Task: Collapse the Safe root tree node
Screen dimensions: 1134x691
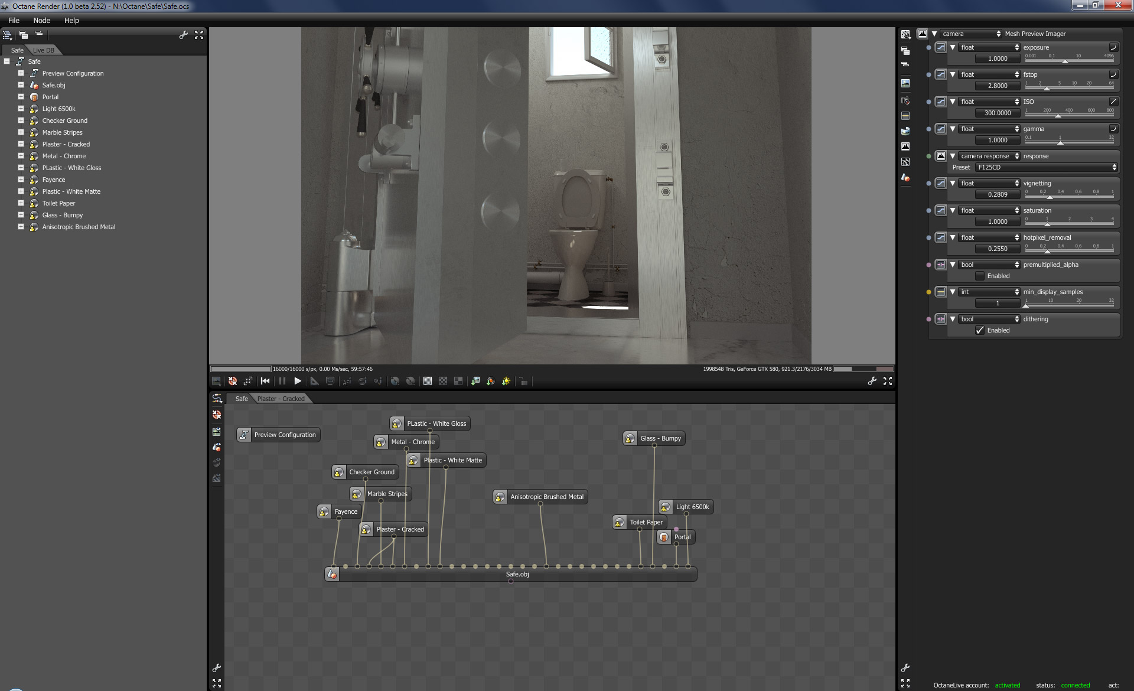Action: (7, 61)
